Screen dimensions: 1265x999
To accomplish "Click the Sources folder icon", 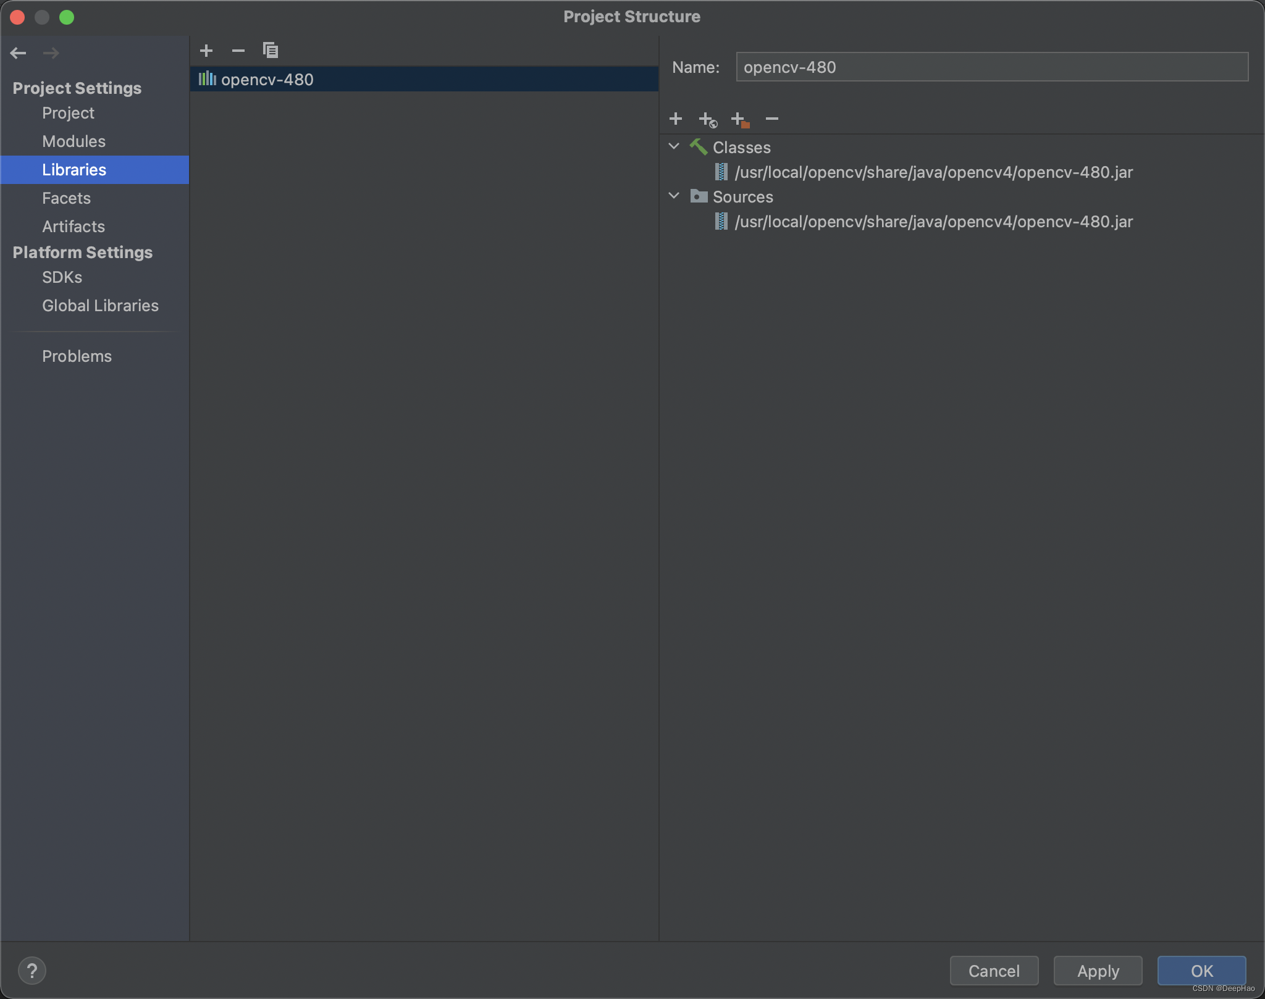I will click(x=699, y=196).
